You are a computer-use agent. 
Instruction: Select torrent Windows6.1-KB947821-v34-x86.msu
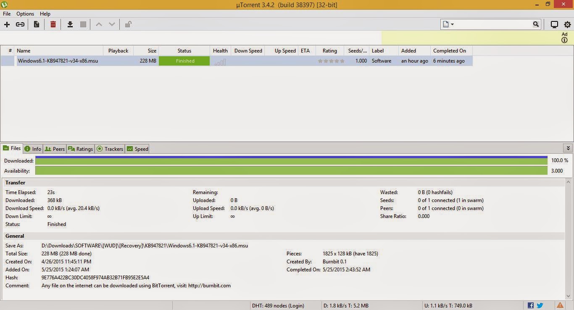tap(58, 61)
